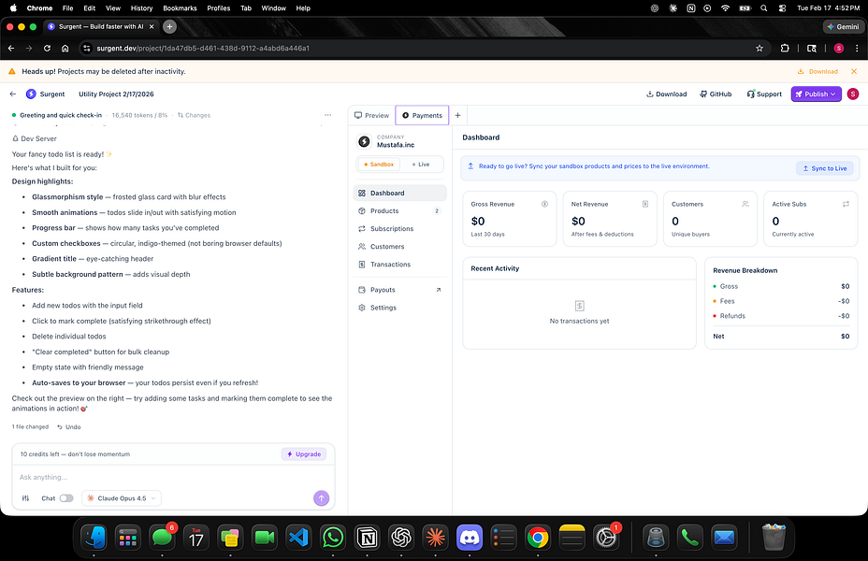Click Utility Project 2/17/2026 title

click(x=116, y=94)
